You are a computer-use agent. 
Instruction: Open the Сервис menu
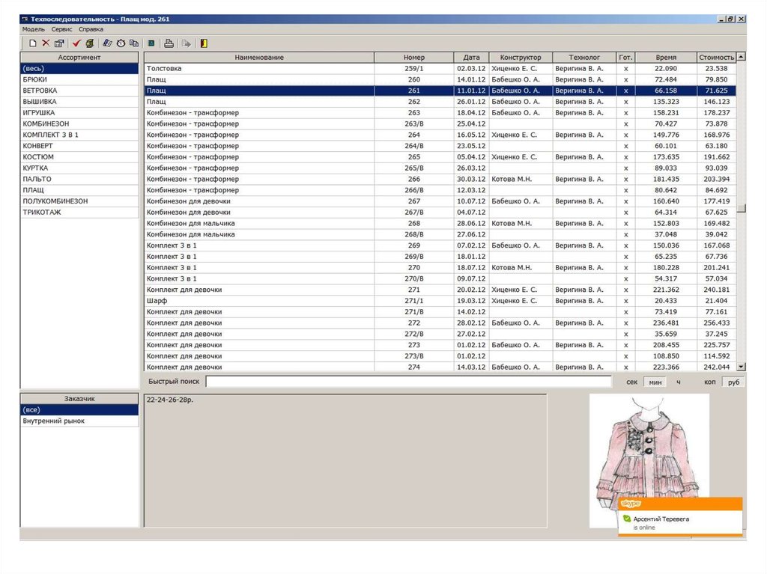pos(62,29)
